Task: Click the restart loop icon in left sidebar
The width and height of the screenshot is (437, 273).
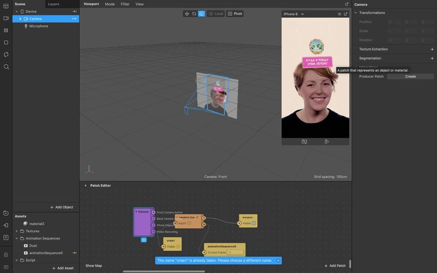Action: coord(6,55)
